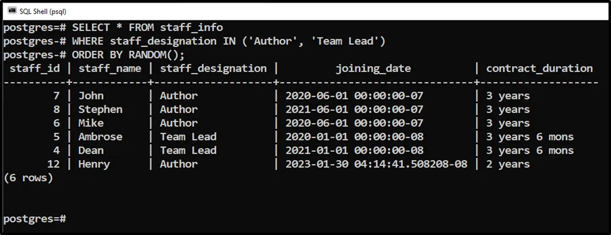This screenshot has height=235, width=611.
Task: Click the empty postgres=# prompt at bottom
Action: pos(35,219)
